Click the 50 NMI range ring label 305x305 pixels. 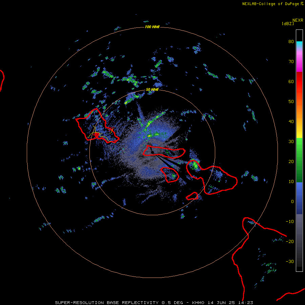(x=152, y=90)
